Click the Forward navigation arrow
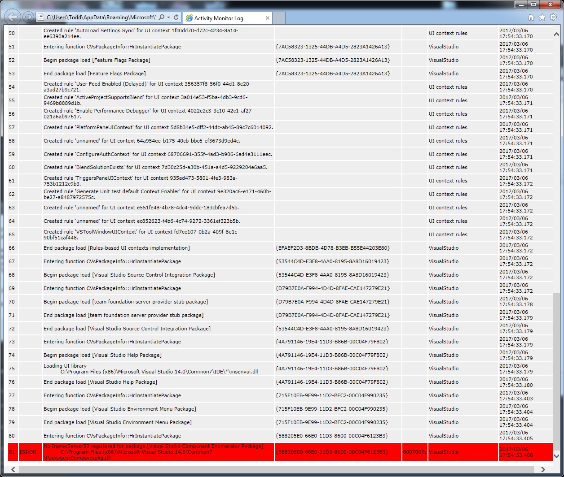The height and width of the screenshot is (477, 564). click(27, 17)
